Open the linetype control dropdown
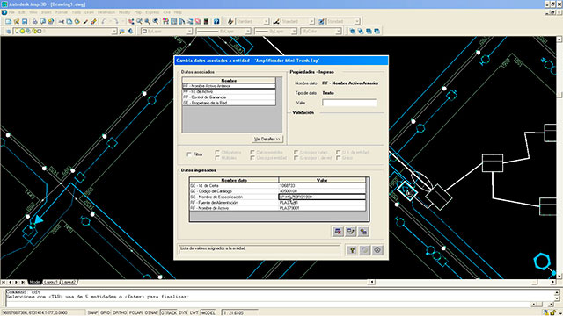 248,32
